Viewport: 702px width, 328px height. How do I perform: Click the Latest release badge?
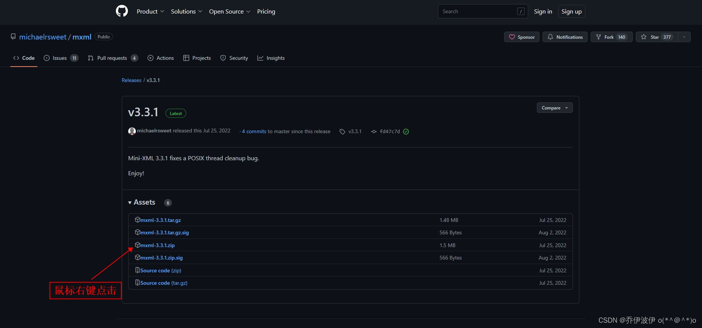click(176, 113)
